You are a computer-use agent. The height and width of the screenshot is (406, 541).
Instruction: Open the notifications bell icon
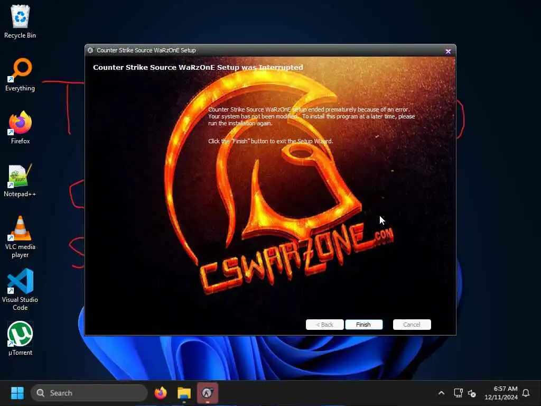526,393
